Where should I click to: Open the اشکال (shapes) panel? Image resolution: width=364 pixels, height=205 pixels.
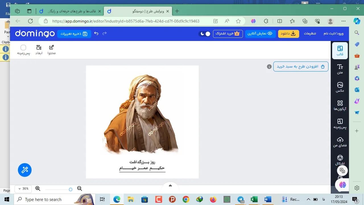340,160
